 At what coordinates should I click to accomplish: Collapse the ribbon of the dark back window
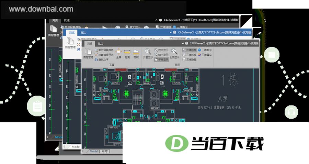pyautogui.click(x=157, y=20)
